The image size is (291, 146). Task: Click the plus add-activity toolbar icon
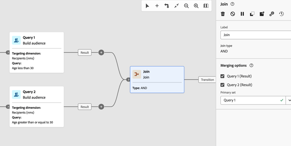[x=157, y=6]
